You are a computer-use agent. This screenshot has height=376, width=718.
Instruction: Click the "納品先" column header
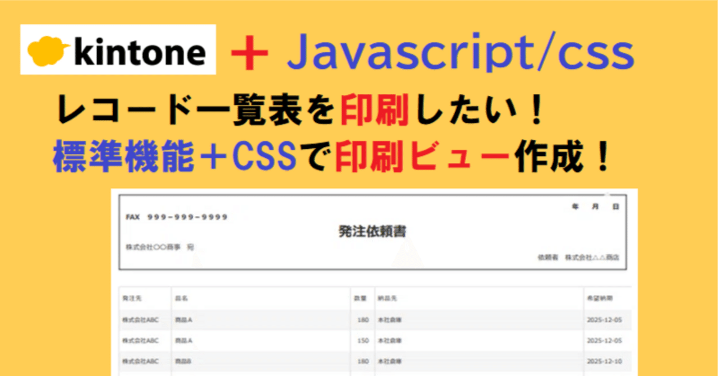(387, 299)
